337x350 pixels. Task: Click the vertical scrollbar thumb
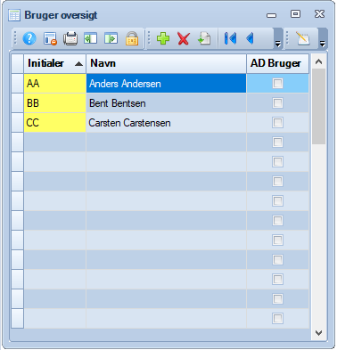click(x=318, y=107)
